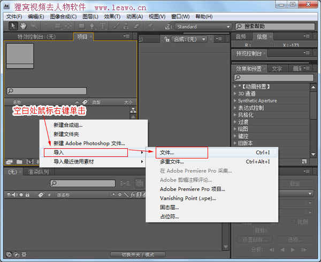
Task: Click the 选项... button
Action: (x=295, y=240)
